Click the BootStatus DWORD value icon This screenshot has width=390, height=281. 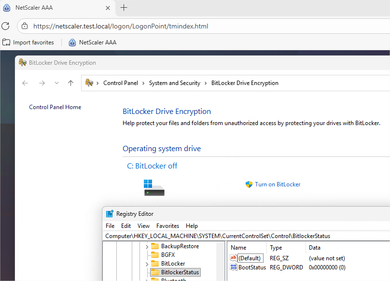click(x=233, y=267)
